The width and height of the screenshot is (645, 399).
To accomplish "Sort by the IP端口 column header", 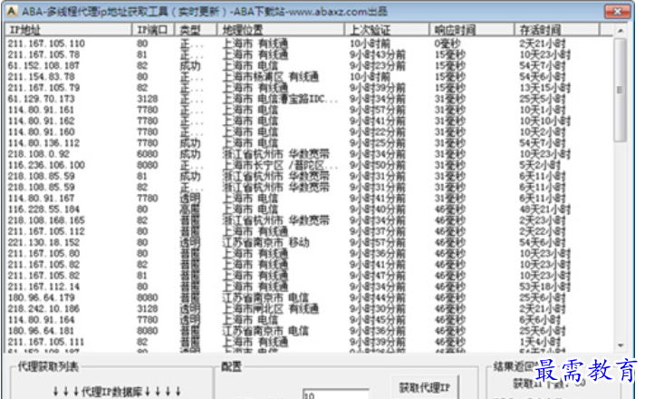I will [x=153, y=30].
